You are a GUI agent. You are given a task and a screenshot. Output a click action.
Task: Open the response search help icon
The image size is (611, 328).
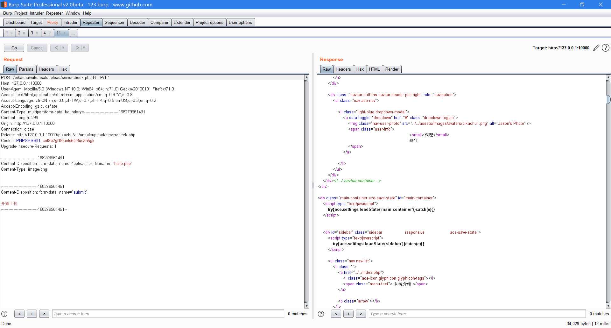pyautogui.click(x=321, y=314)
